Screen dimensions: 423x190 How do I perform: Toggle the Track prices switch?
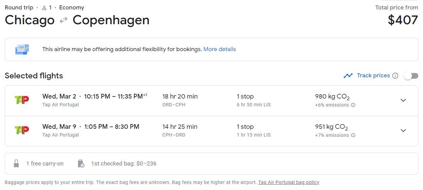pos(411,76)
